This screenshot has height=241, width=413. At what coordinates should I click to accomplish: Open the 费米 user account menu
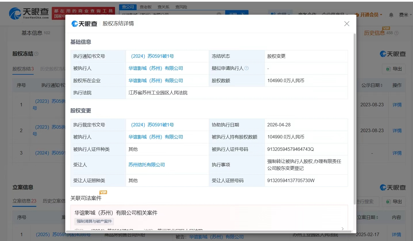(x=405, y=15)
